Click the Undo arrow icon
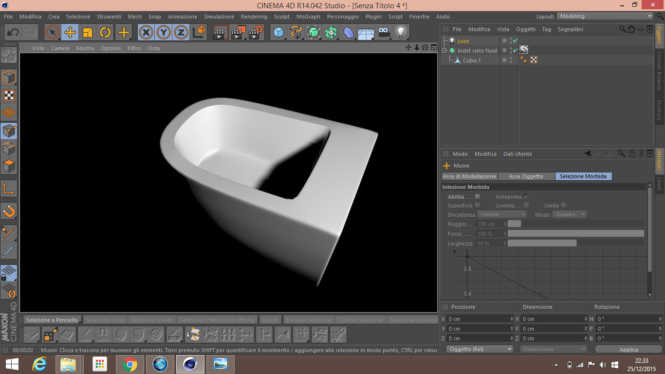 (x=13, y=33)
